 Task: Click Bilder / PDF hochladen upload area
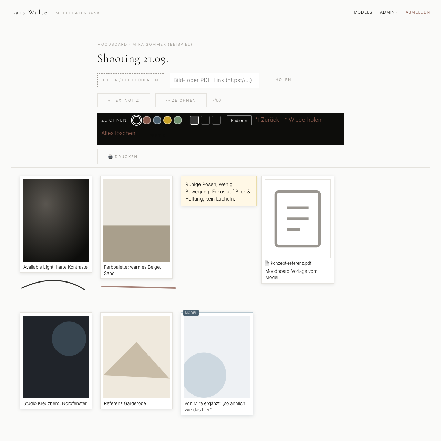point(131,80)
